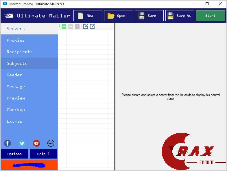Viewport: 227px width, 171px height.
Task: Open the Checkup section
Action: coord(29,110)
